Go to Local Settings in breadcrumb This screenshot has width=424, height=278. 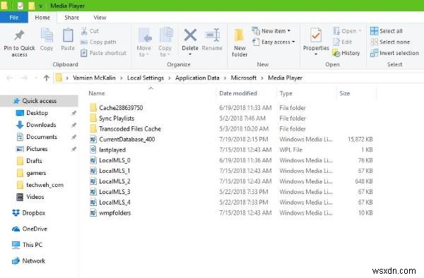[146, 78]
